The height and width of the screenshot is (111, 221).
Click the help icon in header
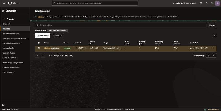tap(212, 3)
